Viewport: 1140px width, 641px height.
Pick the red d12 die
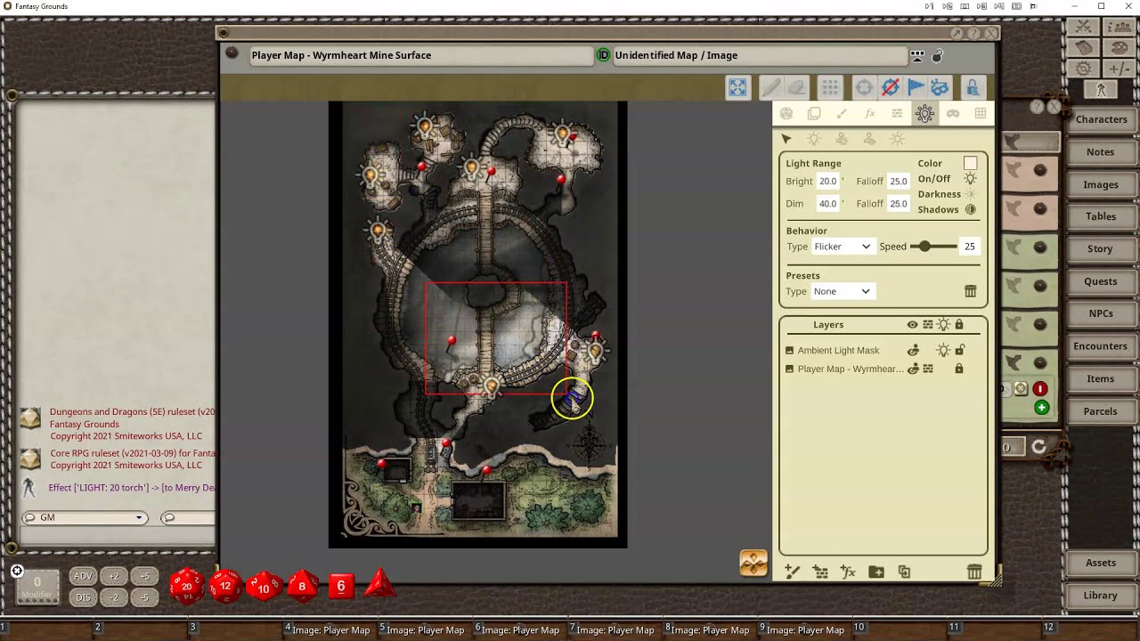click(x=225, y=586)
